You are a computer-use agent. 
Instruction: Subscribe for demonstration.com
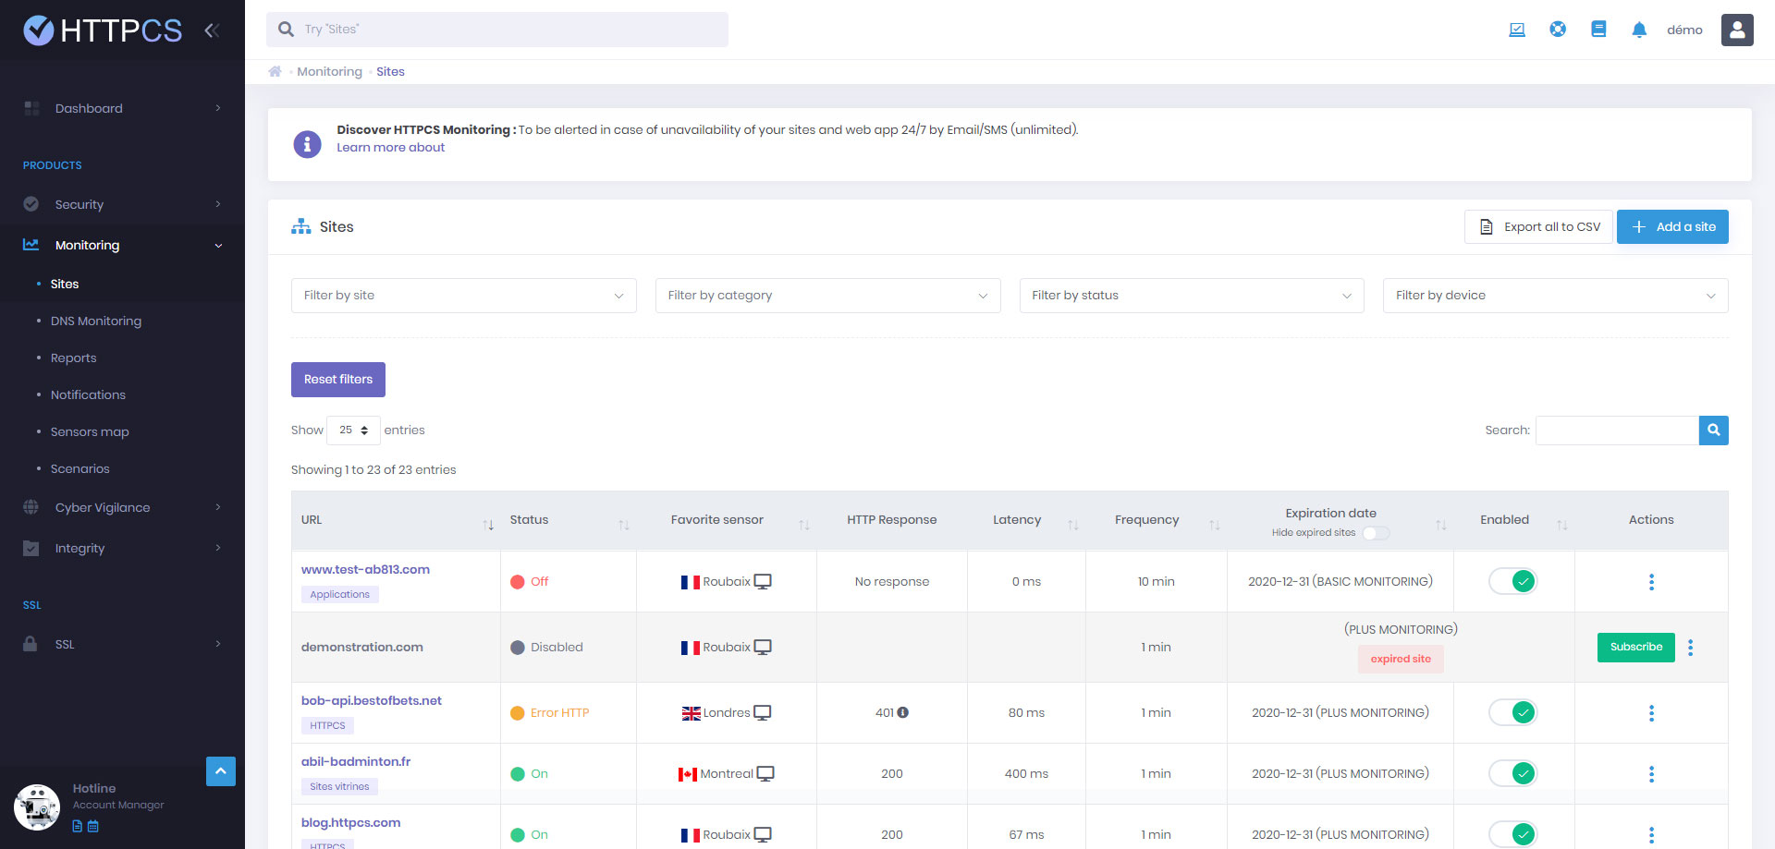tap(1635, 647)
